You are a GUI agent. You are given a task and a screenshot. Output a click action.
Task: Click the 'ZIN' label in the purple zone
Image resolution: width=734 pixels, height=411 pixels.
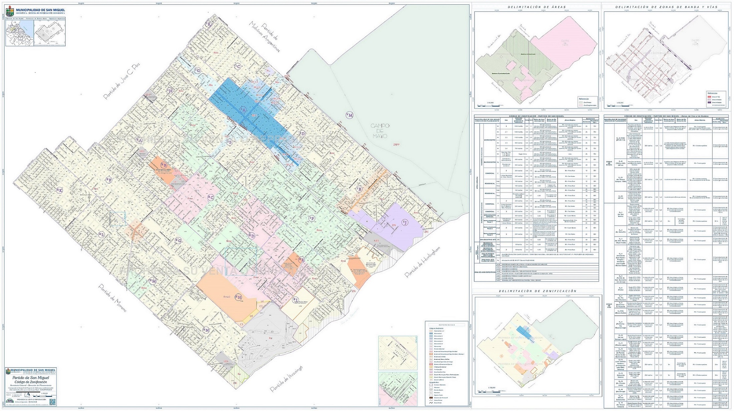click(x=394, y=225)
